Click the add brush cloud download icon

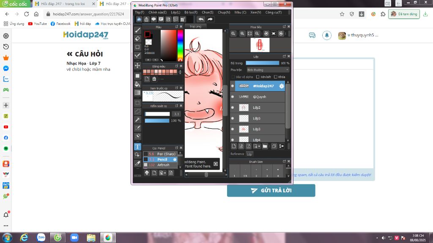point(147,173)
